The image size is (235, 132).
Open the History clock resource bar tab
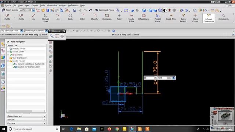[3, 82]
